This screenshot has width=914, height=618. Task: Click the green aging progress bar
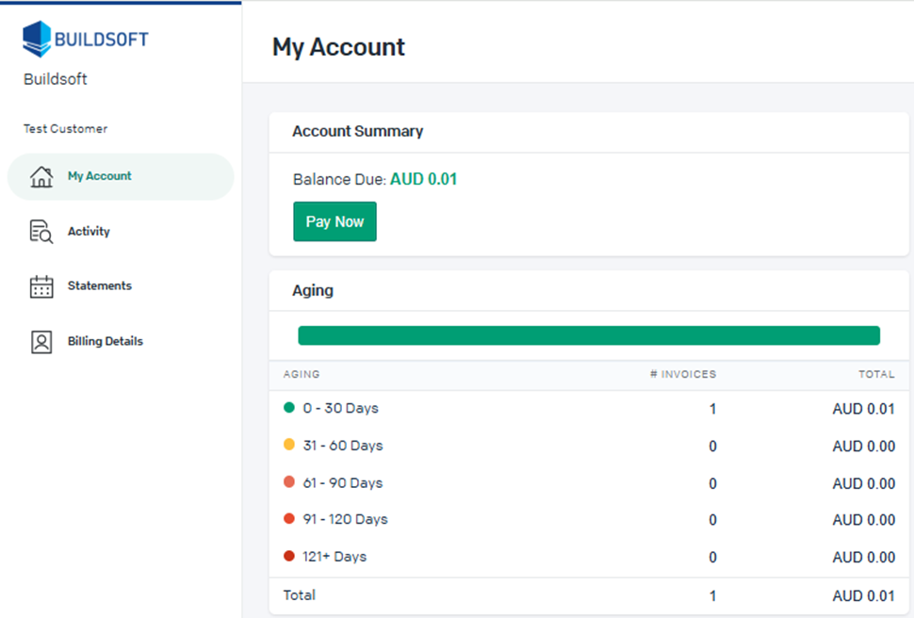588,336
